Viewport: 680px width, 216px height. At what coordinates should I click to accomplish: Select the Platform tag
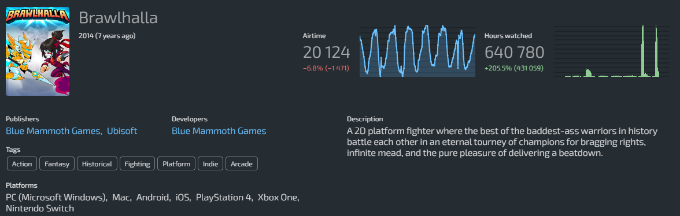click(176, 163)
